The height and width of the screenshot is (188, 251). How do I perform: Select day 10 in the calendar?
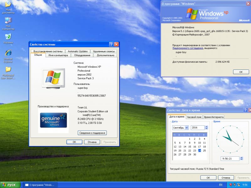(x=200, y=143)
